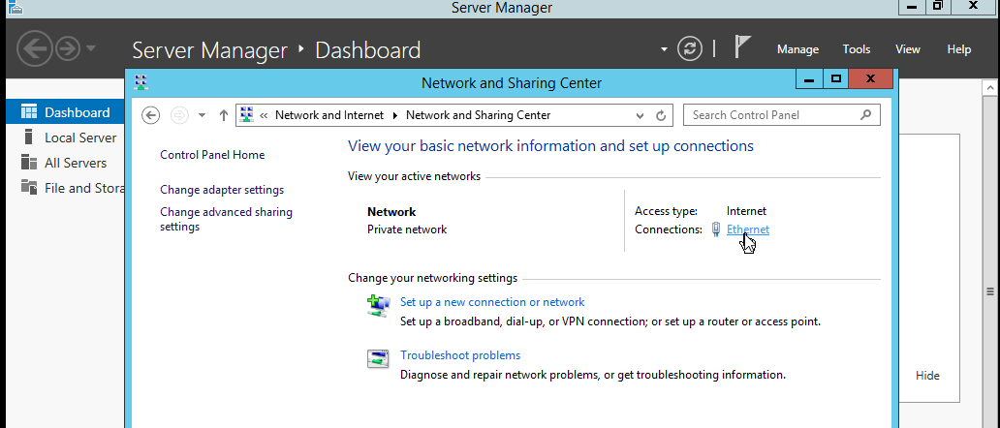
Task: Click the Hide link in Server Manager
Action: (x=927, y=376)
